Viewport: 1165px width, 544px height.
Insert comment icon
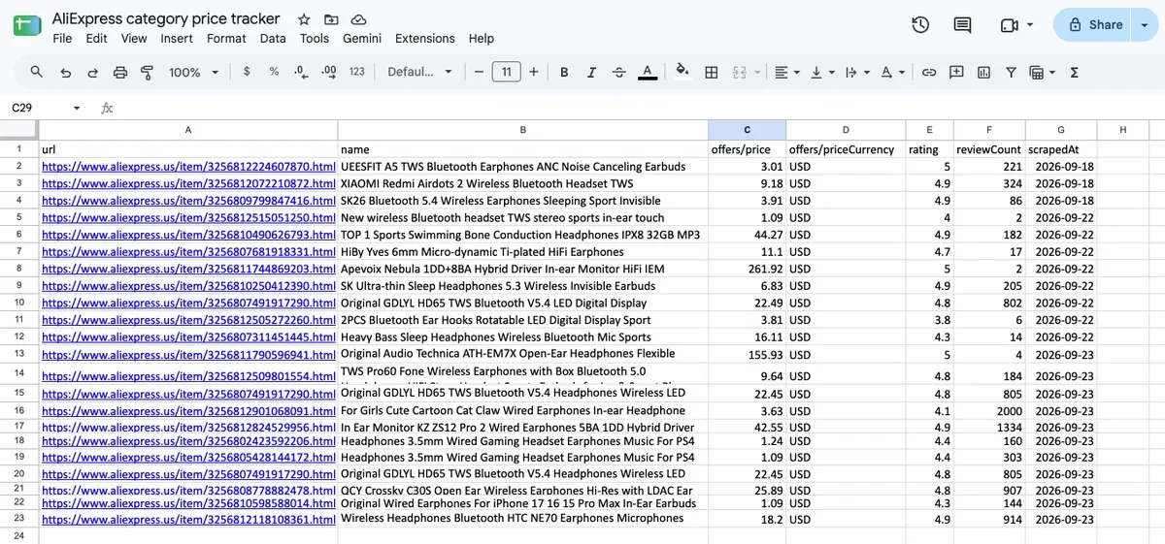956,72
